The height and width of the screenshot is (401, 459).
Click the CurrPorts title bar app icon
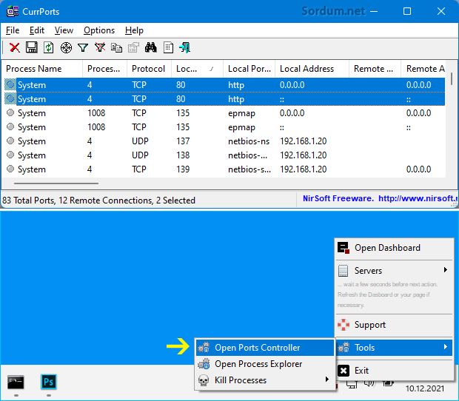[x=13, y=11]
